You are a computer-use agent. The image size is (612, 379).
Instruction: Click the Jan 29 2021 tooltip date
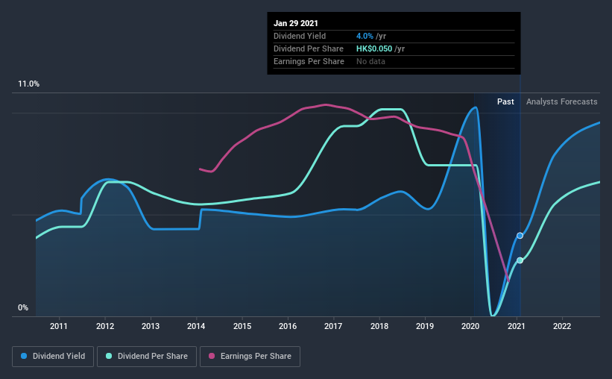(296, 23)
